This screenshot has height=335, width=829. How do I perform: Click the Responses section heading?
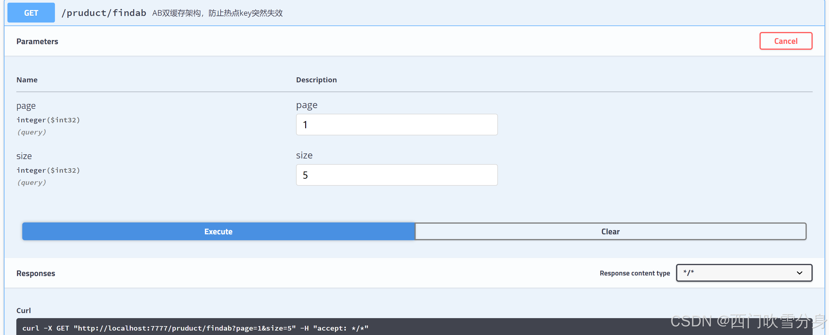point(36,273)
